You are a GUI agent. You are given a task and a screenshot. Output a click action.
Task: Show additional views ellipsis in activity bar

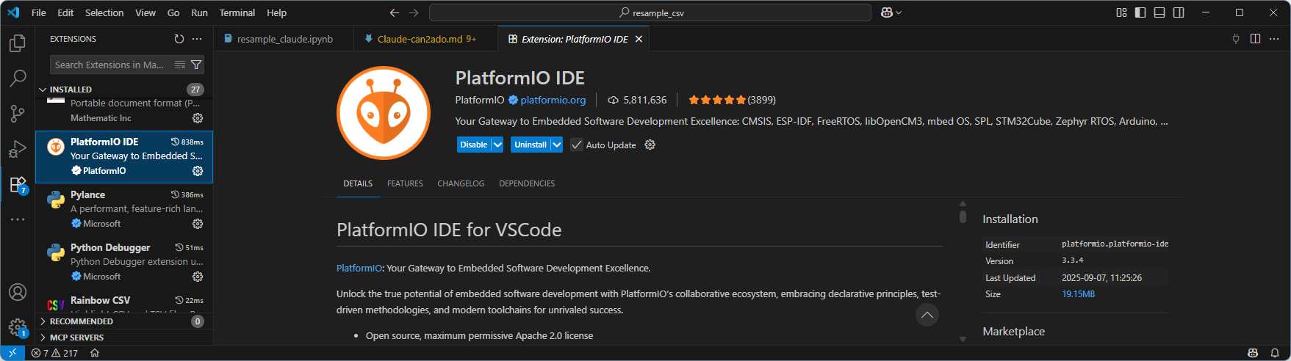18,219
